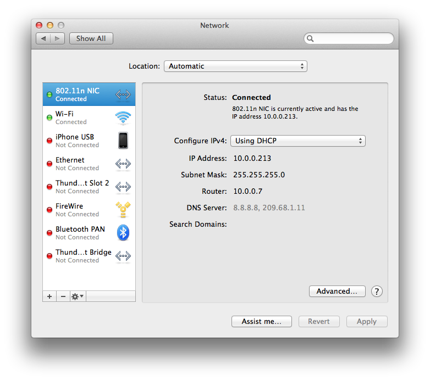Click the Router value 10.0.0.7
Viewport: 430px width, 381px height.
click(247, 191)
